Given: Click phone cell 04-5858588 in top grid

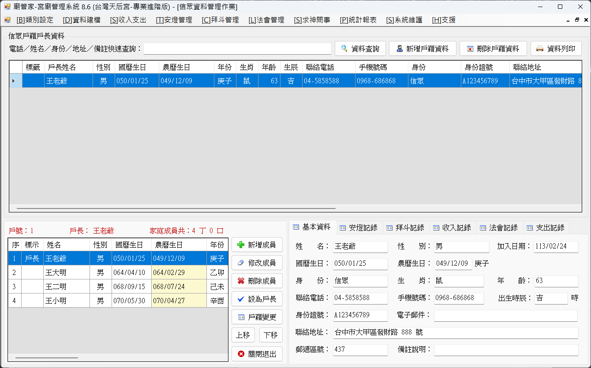Looking at the screenshot, I should click(x=329, y=81).
